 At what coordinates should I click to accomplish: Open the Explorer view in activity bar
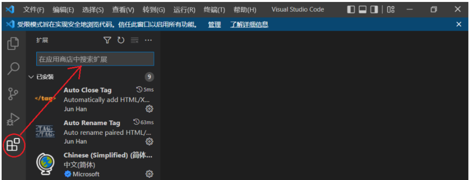pos(13,43)
